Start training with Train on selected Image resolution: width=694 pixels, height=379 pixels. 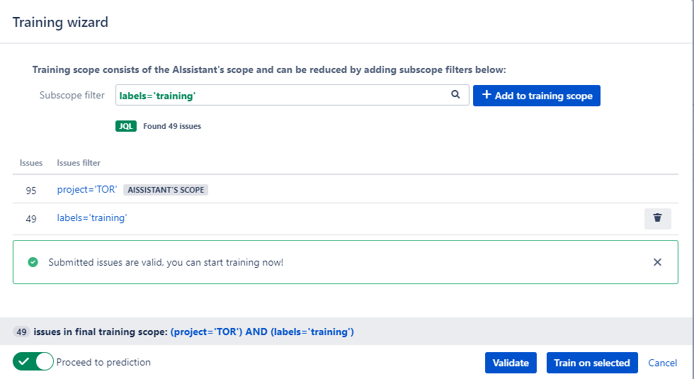point(591,363)
